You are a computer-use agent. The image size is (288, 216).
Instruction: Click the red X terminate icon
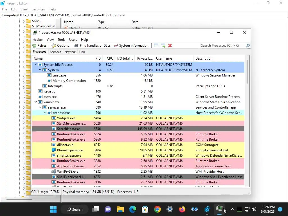pyautogui.click(x=170, y=46)
